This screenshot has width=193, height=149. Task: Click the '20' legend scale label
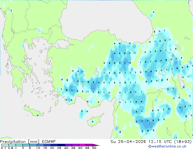tap(52, 148)
